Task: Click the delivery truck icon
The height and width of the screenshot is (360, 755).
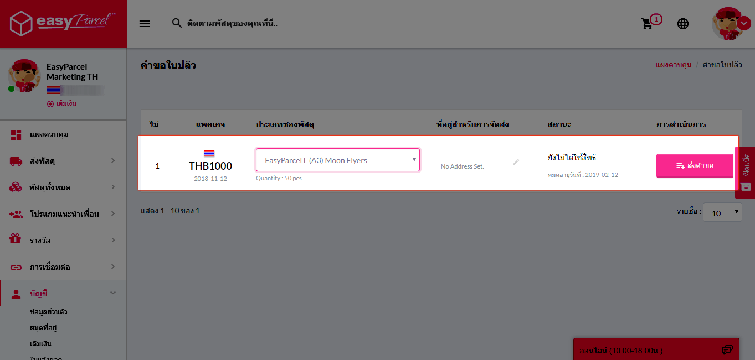Action: click(x=16, y=161)
